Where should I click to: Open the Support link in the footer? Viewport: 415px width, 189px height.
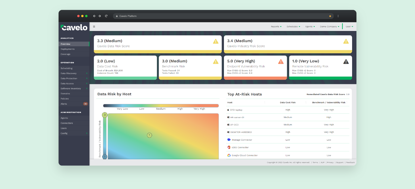tap(340, 162)
